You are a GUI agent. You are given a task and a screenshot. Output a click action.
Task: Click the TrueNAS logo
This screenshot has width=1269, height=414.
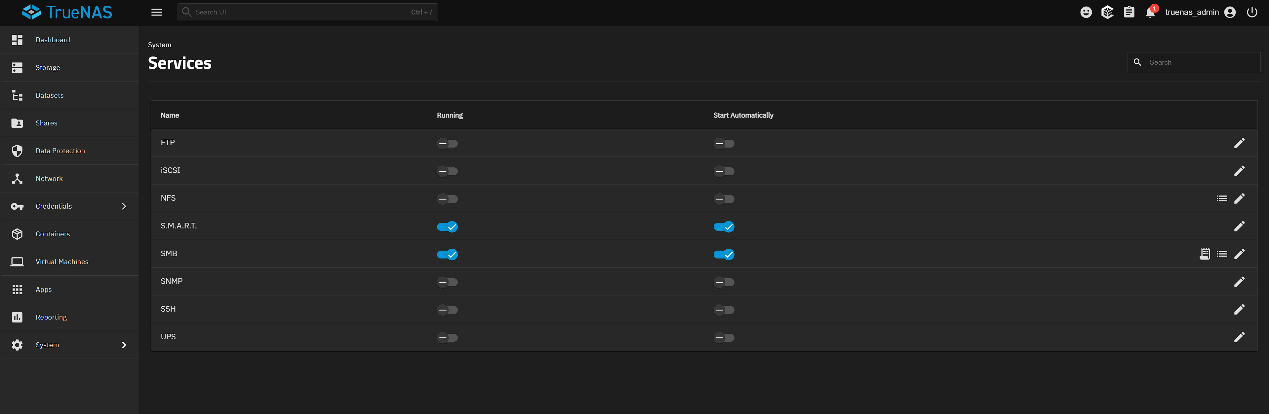[67, 12]
